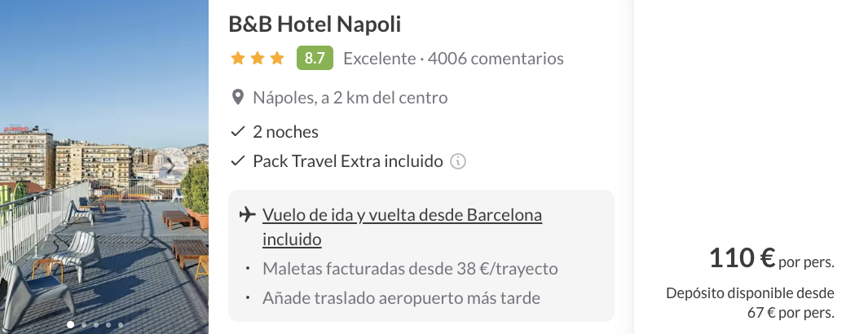This screenshot has width=846, height=334.
Task: Click the location pin icon
Action: point(238,98)
